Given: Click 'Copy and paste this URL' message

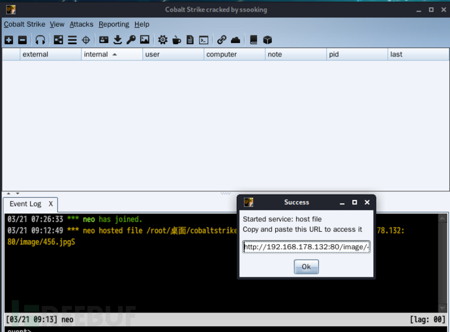Looking at the screenshot, I should tap(302, 229).
